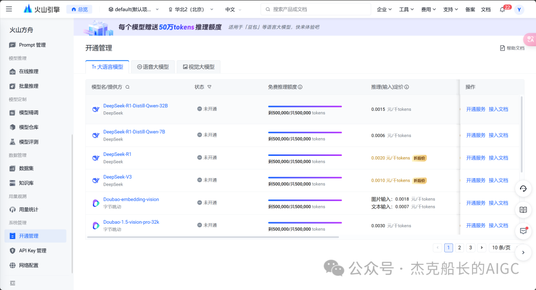Expand the 企业 menu

coord(384,9)
